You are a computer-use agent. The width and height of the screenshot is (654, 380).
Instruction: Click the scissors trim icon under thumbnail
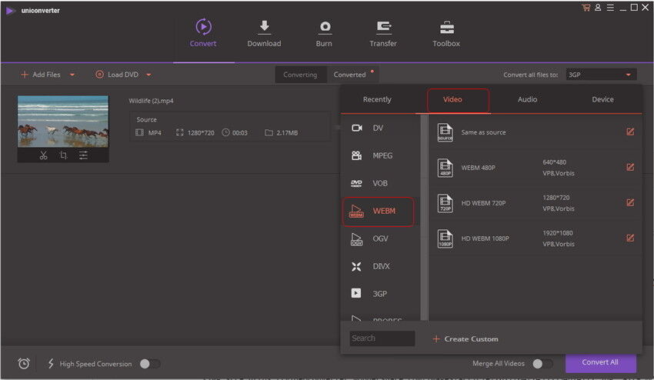click(x=43, y=155)
